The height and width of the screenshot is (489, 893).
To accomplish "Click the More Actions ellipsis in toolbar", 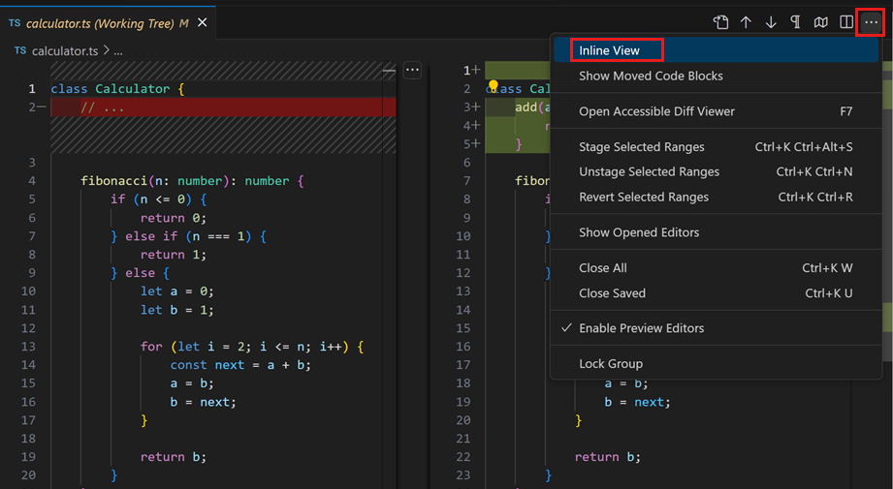I will pos(871,22).
